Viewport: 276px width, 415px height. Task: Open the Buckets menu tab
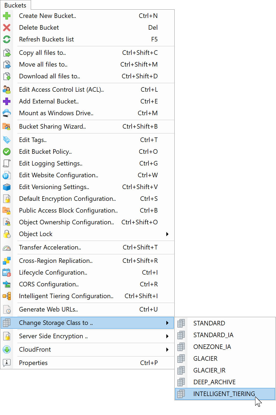pyautogui.click(x=16, y=5)
